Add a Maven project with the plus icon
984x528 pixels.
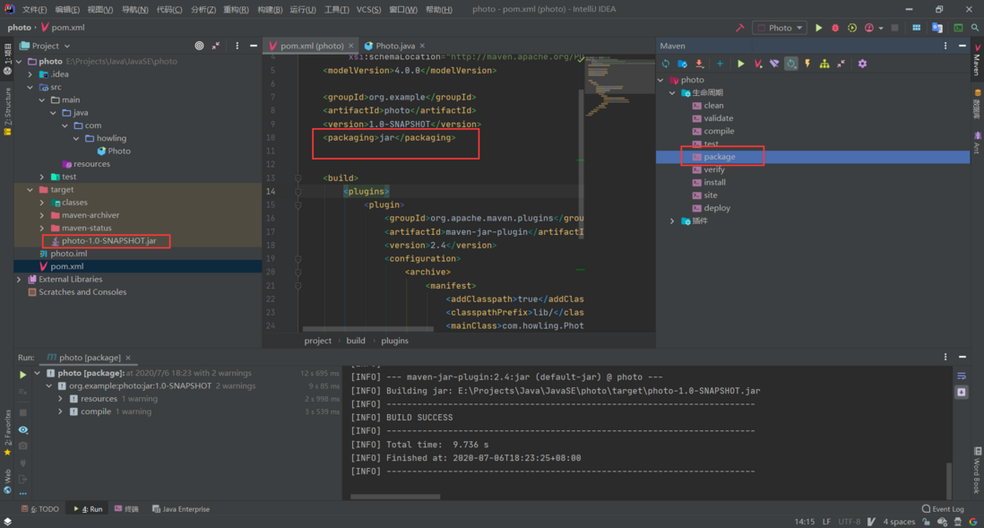coord(720,64)
